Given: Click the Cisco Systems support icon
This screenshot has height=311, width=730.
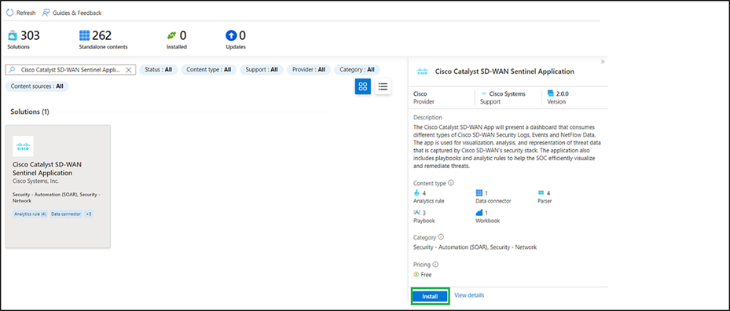Looking at the screenshot, I should (x=484, y=93).
